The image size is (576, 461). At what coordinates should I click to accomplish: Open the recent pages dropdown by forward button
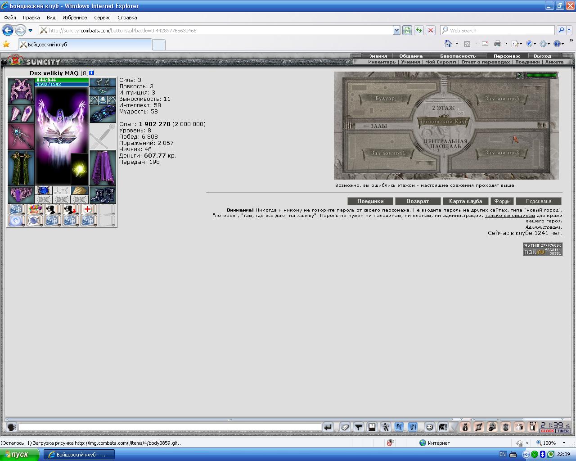(x=30, y=31)
